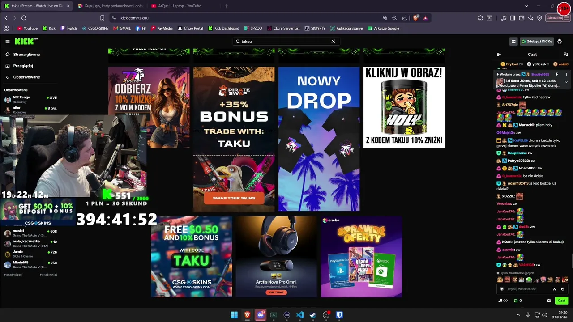Open the NEEXcsgo live channel
Viewport: 573px width, 322px height.
click(30, 99)
